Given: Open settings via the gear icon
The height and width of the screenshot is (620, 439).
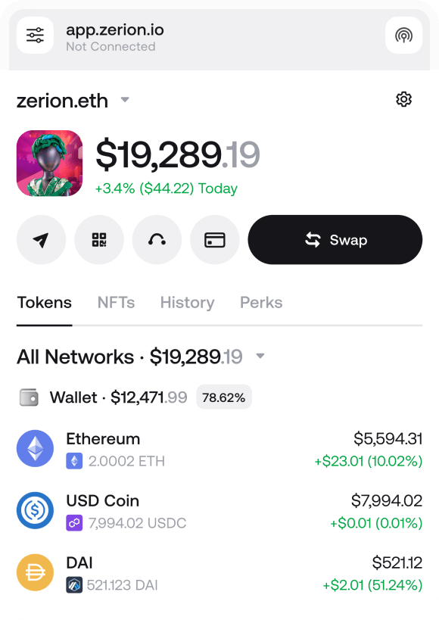Looking at the screenshot, I should 404,99.
